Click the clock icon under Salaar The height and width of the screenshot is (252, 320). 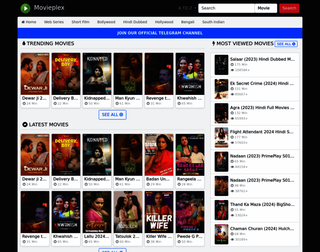[x=232, y=65]
